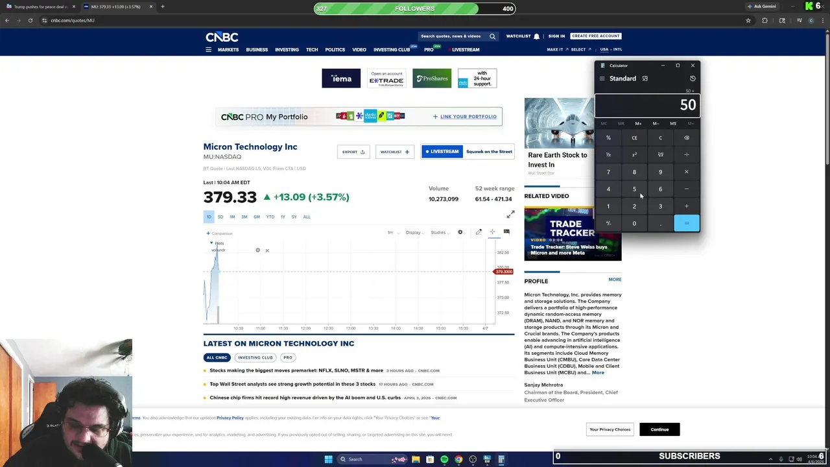Select the chart draw pencil tool
Image resolution: width=830 pixels, height=467 pixels.
click(x=479, y=232)
